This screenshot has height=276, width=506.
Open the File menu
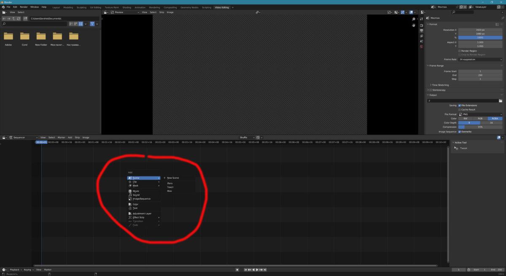coord(8,7)
